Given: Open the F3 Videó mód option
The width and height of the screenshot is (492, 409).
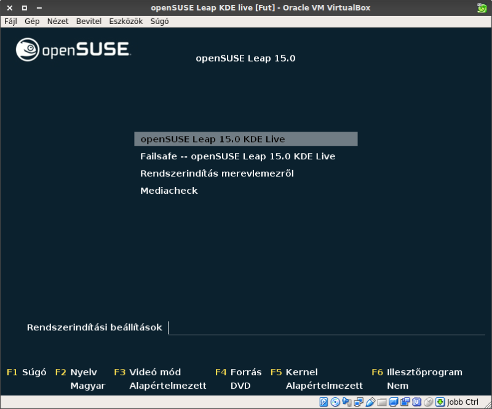Looking at the screenshot, I should click(x=147, y=372).
